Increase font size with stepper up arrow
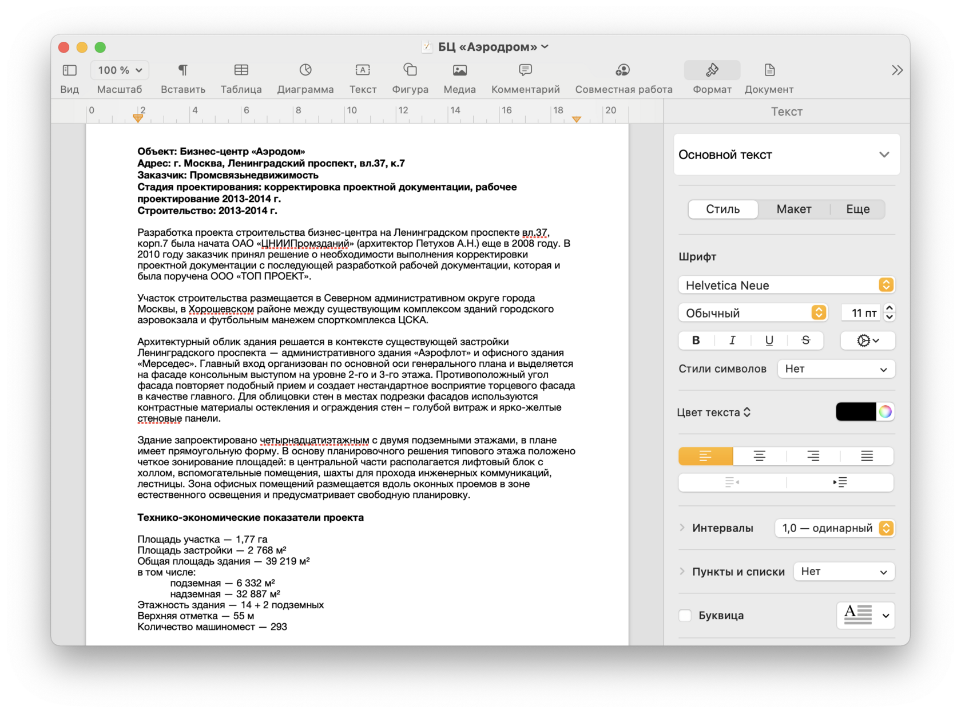Screen dimensions: 961x713 click(889, 308)
